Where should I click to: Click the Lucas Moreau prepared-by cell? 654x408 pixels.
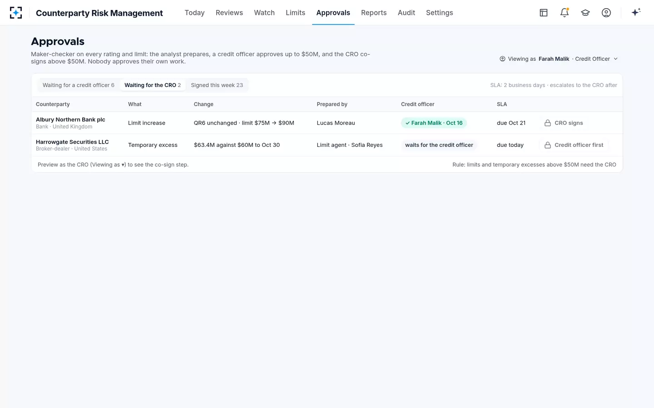(x=336, y=123)
